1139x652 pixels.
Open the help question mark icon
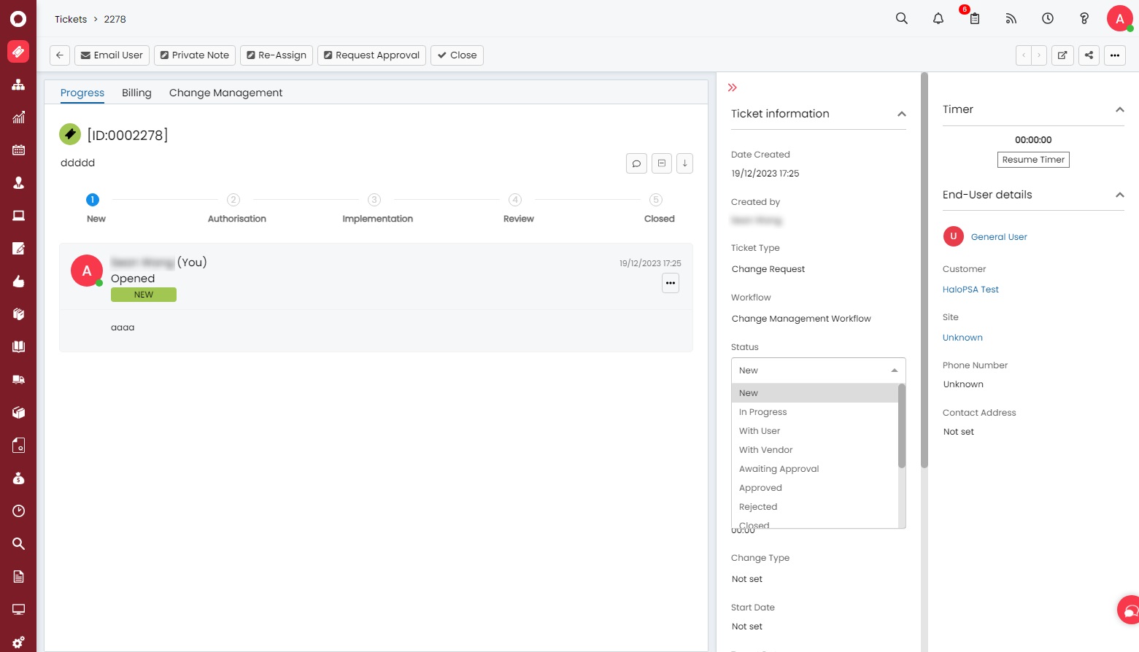tap(1084, 19)
